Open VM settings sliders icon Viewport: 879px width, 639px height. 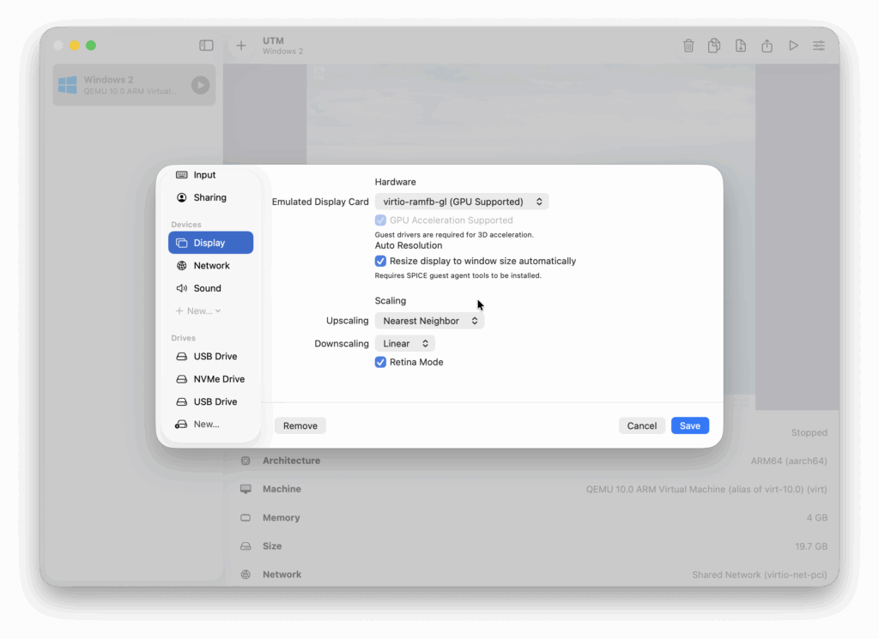point(820,46)
